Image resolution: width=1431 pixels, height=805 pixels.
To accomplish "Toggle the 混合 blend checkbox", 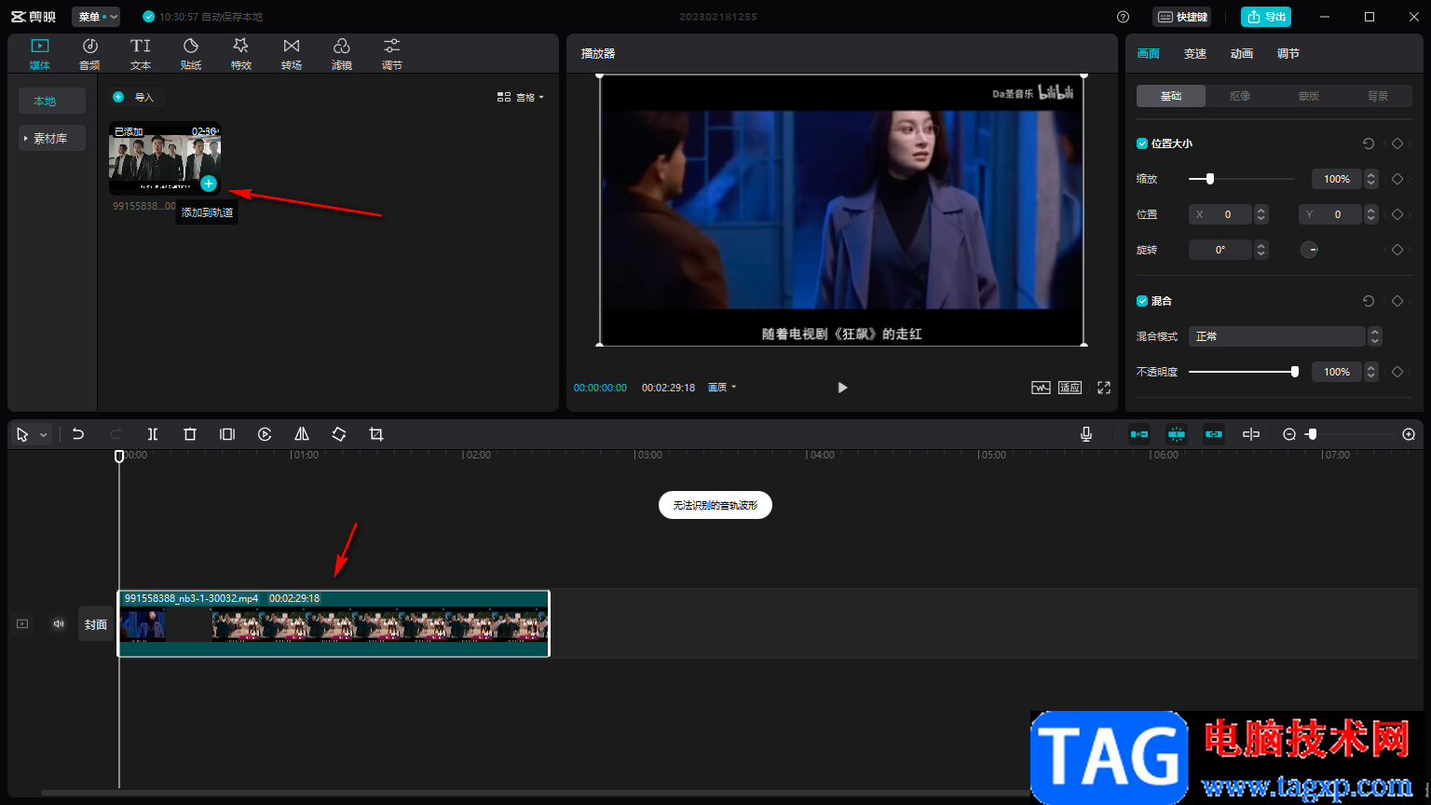I will pos(1142,301).
